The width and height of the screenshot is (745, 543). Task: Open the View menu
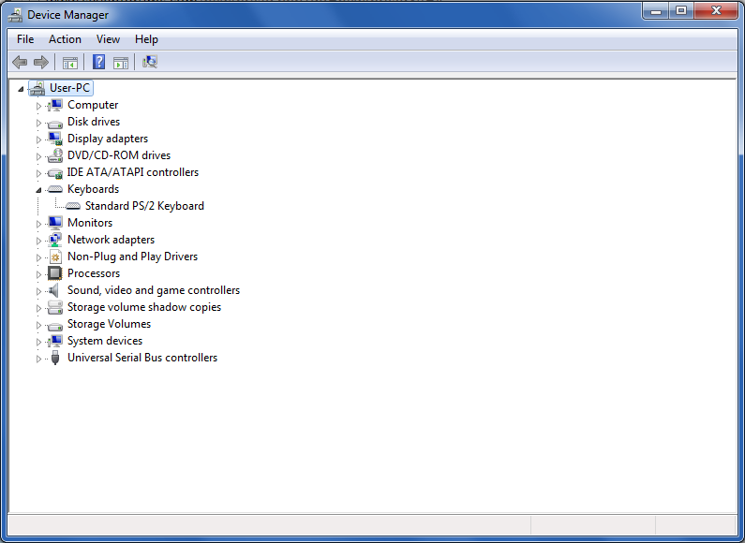(x=108, y=39)
